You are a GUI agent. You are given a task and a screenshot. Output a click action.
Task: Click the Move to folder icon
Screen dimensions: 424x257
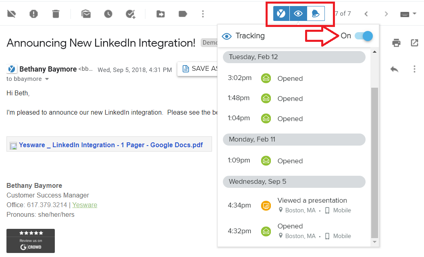click(160, 14)
